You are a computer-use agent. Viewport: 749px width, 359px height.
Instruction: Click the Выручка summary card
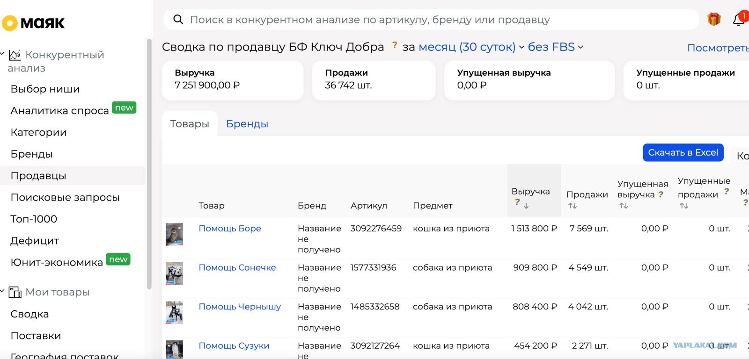pyautogui.click(x=233, y=80)
